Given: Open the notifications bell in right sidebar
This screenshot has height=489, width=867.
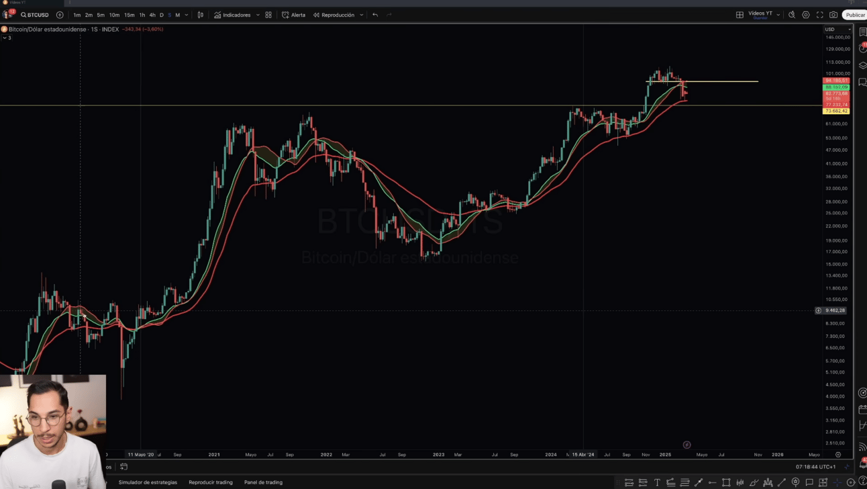Looking at the screenshot, I should pyautogui.click(x=862, y=464).
